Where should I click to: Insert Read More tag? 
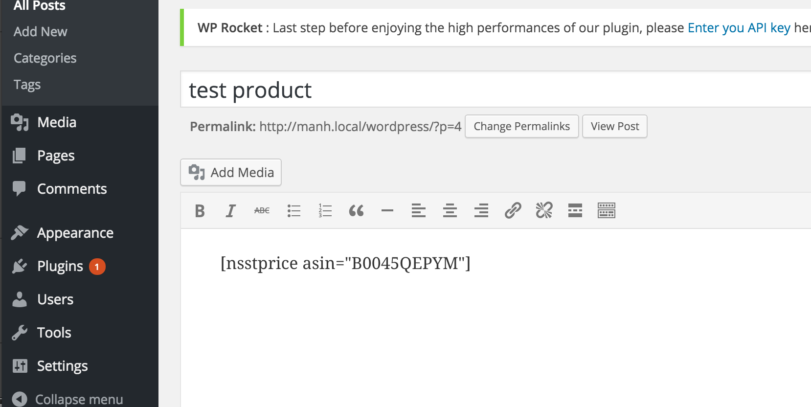point(575,211)
